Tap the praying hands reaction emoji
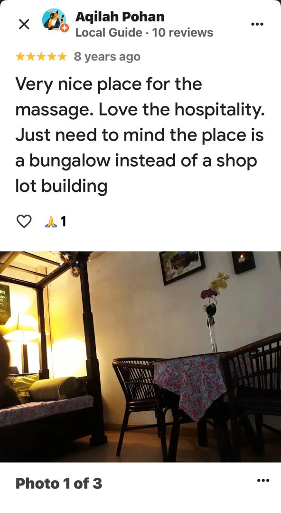The width and height of the screenshot is (281, 513). coord(51,222)
